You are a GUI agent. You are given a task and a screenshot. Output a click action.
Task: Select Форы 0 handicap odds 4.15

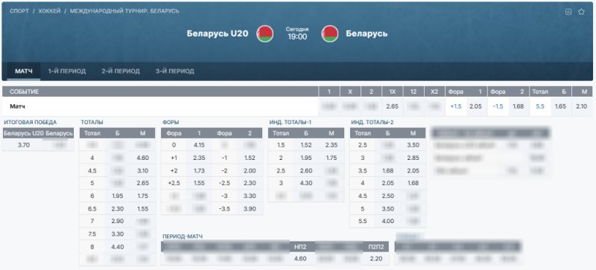pyautogui.click(x=199, y=145)
